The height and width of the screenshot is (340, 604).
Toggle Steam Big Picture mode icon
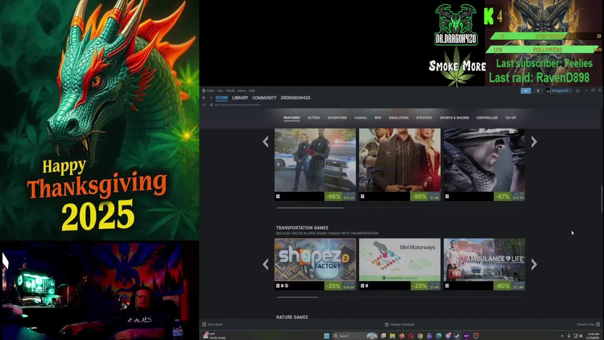[x=578, y=91]
